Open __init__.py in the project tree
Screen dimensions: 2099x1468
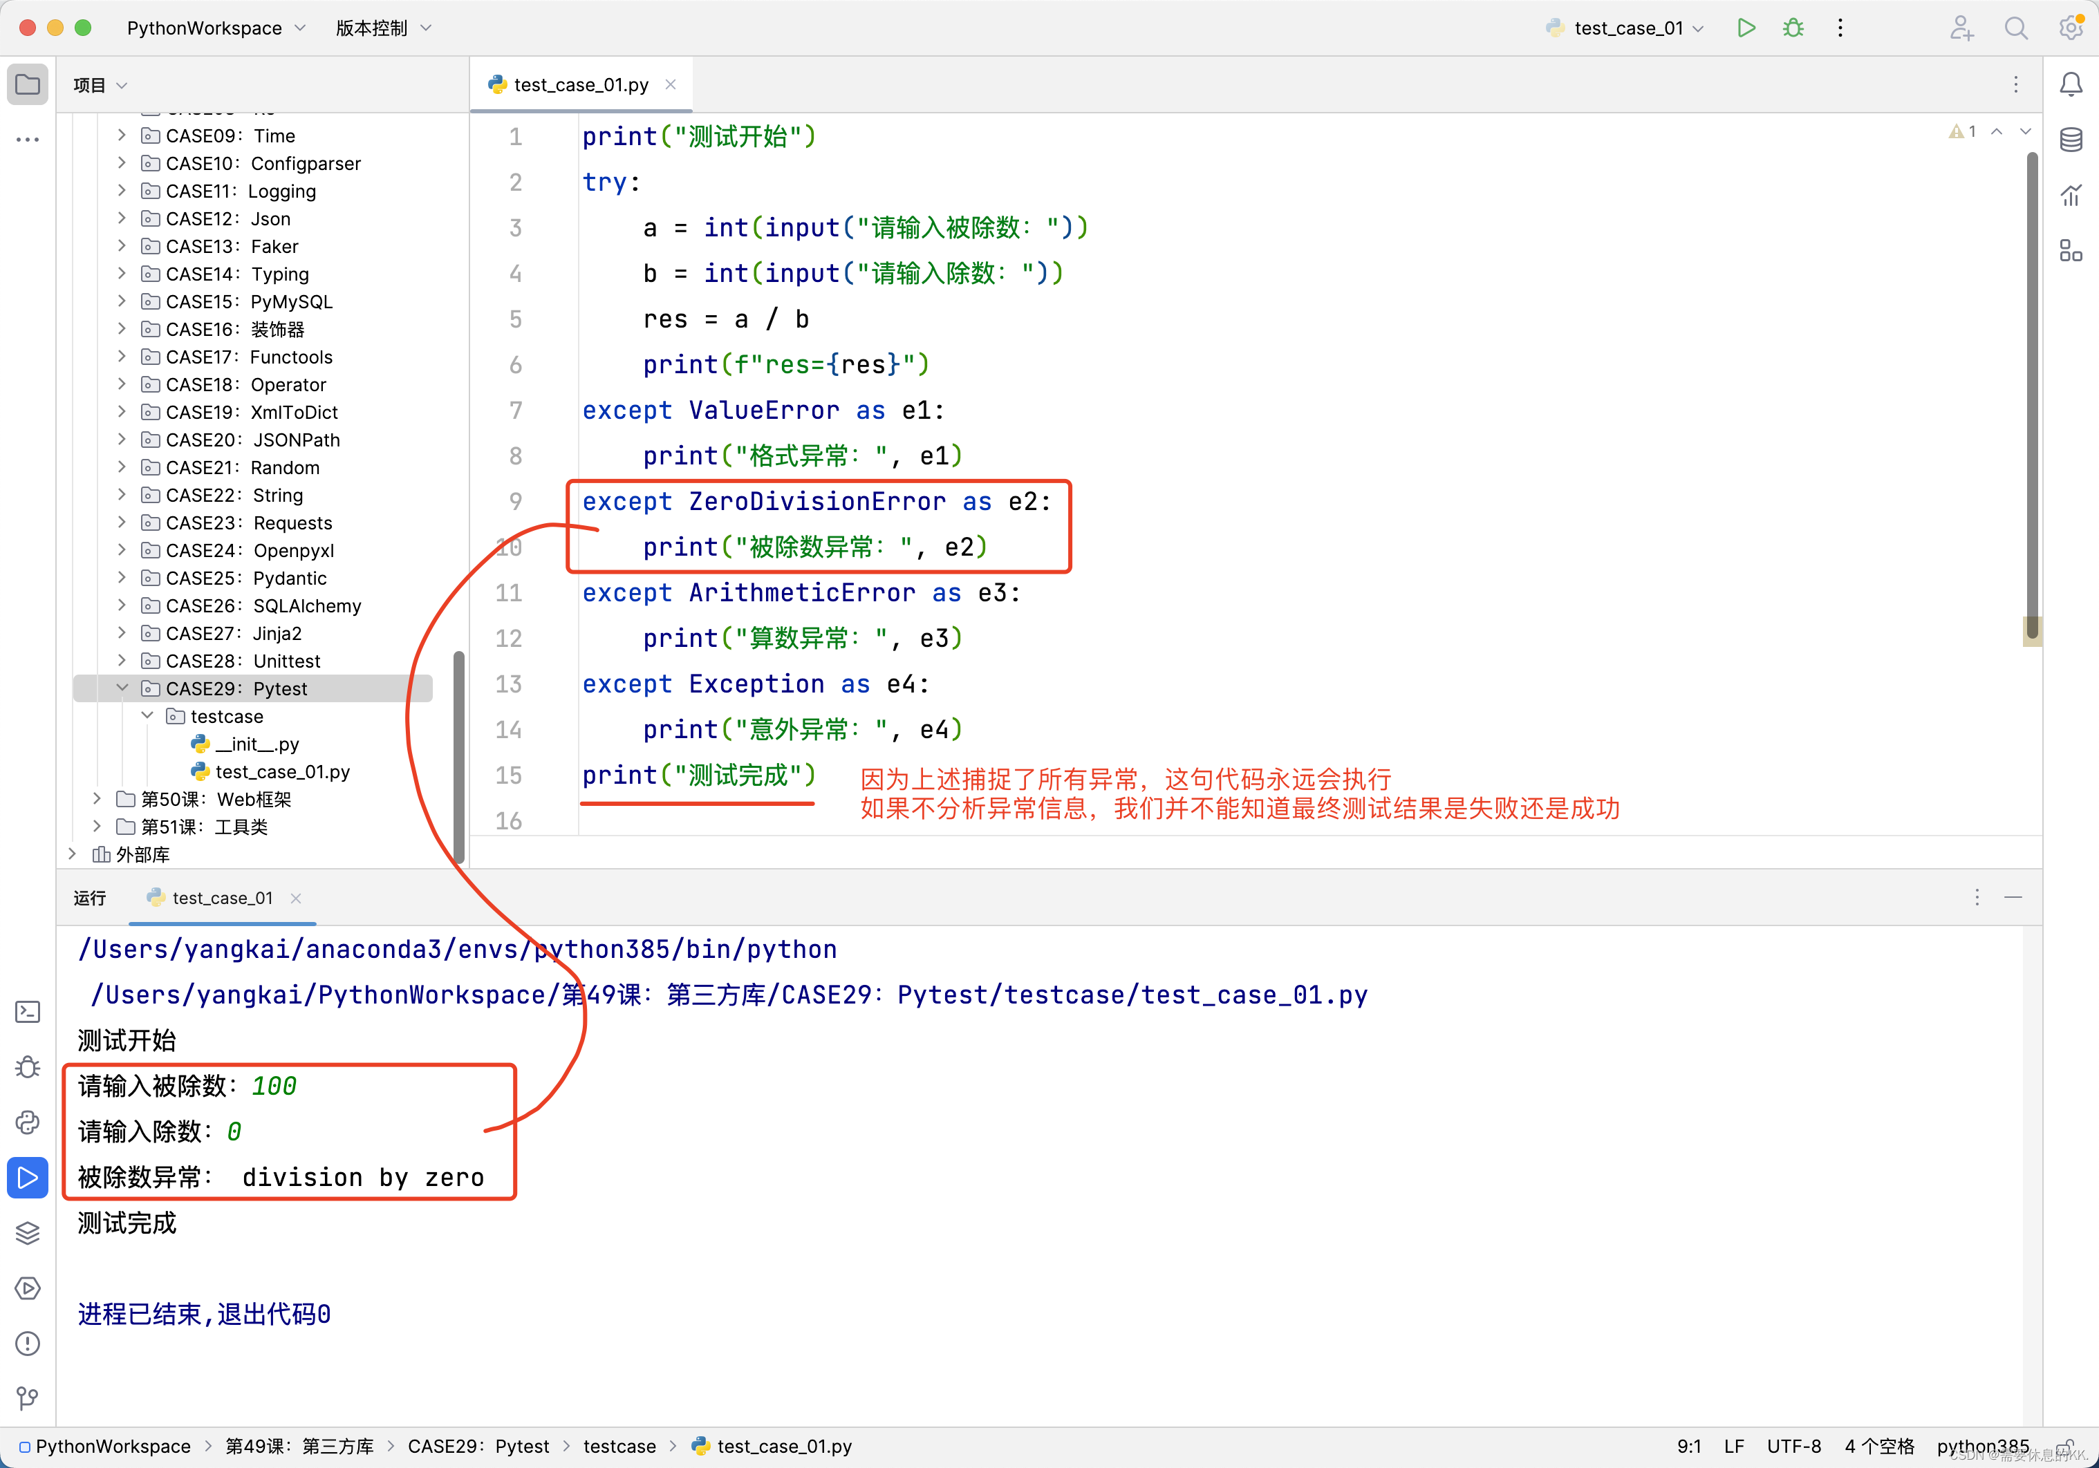[x=257, y=744]
